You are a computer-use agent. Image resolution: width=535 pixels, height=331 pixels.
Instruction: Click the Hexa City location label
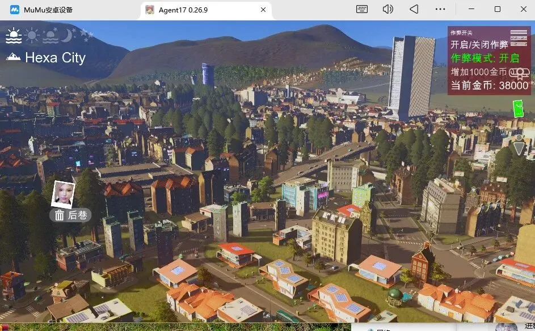[55, 58]
